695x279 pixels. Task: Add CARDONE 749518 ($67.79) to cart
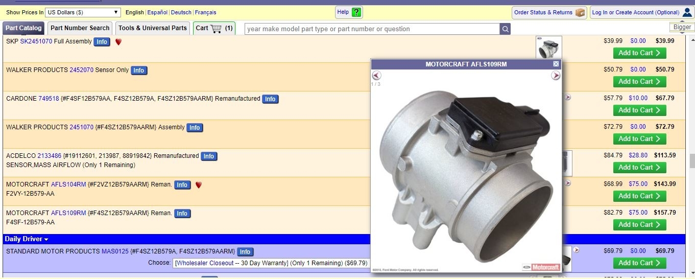pyautogui.click(x=639, y=110)
